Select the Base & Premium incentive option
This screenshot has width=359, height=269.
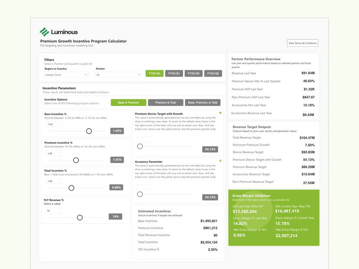tap(128, 103)
